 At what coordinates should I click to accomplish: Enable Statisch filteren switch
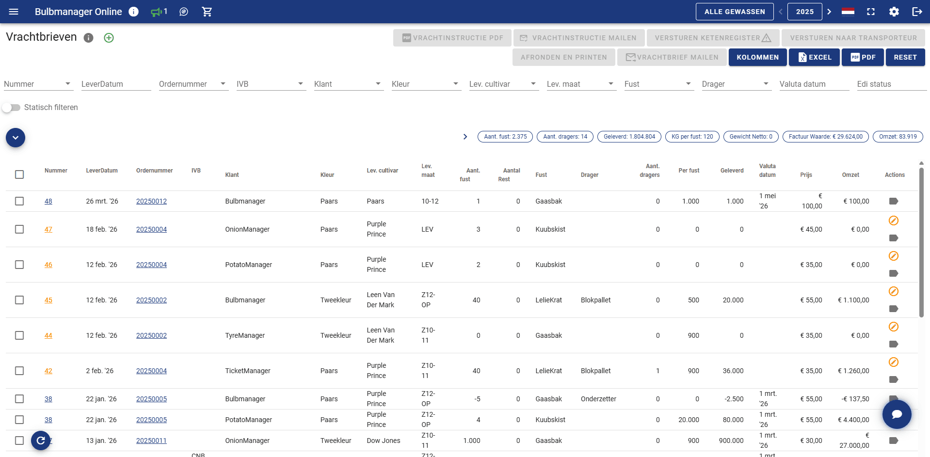(x=12, y=108)
